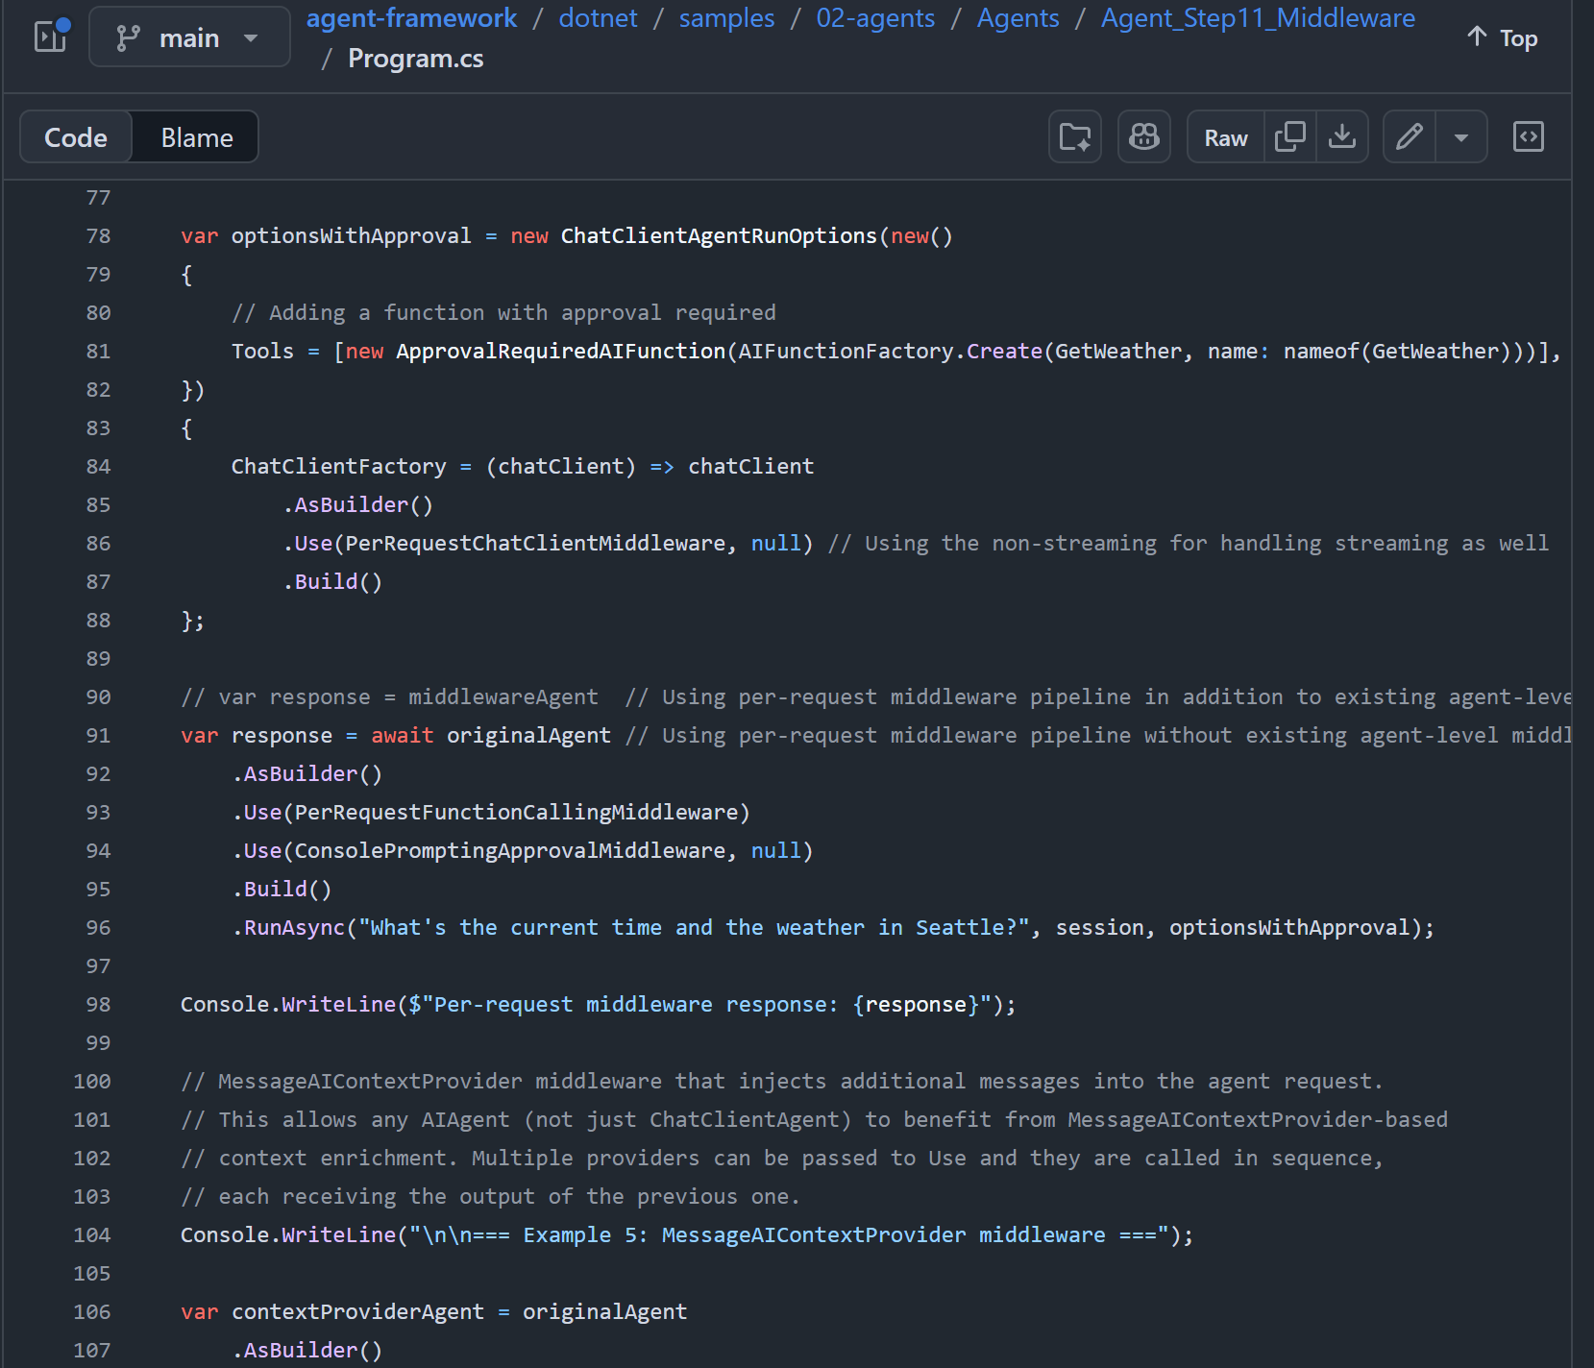Click contextProviderAgent variable on line 106

357,1312
